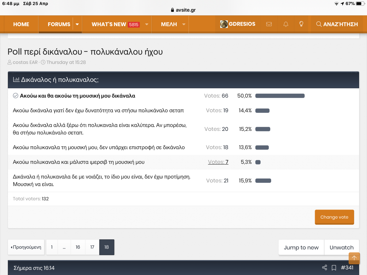367x275 pixels.
Task: Click the 13,6% result bar
Action: 262,147
